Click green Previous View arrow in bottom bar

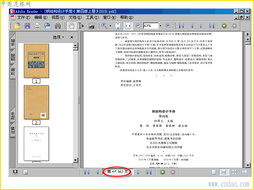point(163,172)
